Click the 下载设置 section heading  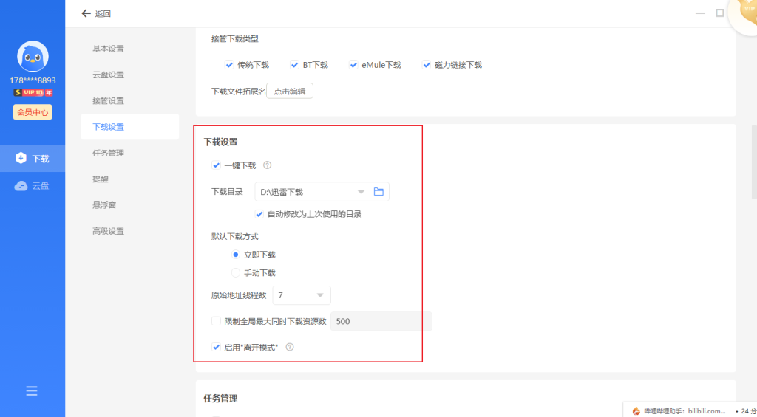click(220, 142)
